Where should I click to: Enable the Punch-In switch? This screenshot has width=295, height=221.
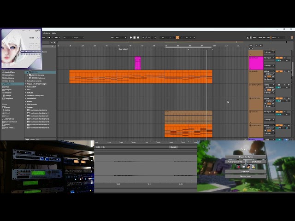(174, 38)
